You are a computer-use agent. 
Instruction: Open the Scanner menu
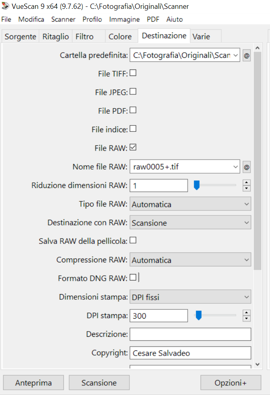pos(63,19)
